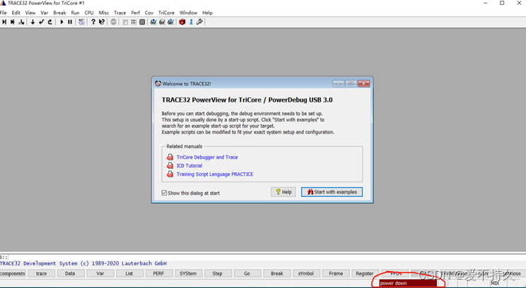Click the 'Register' softkey button

(365, 274)
